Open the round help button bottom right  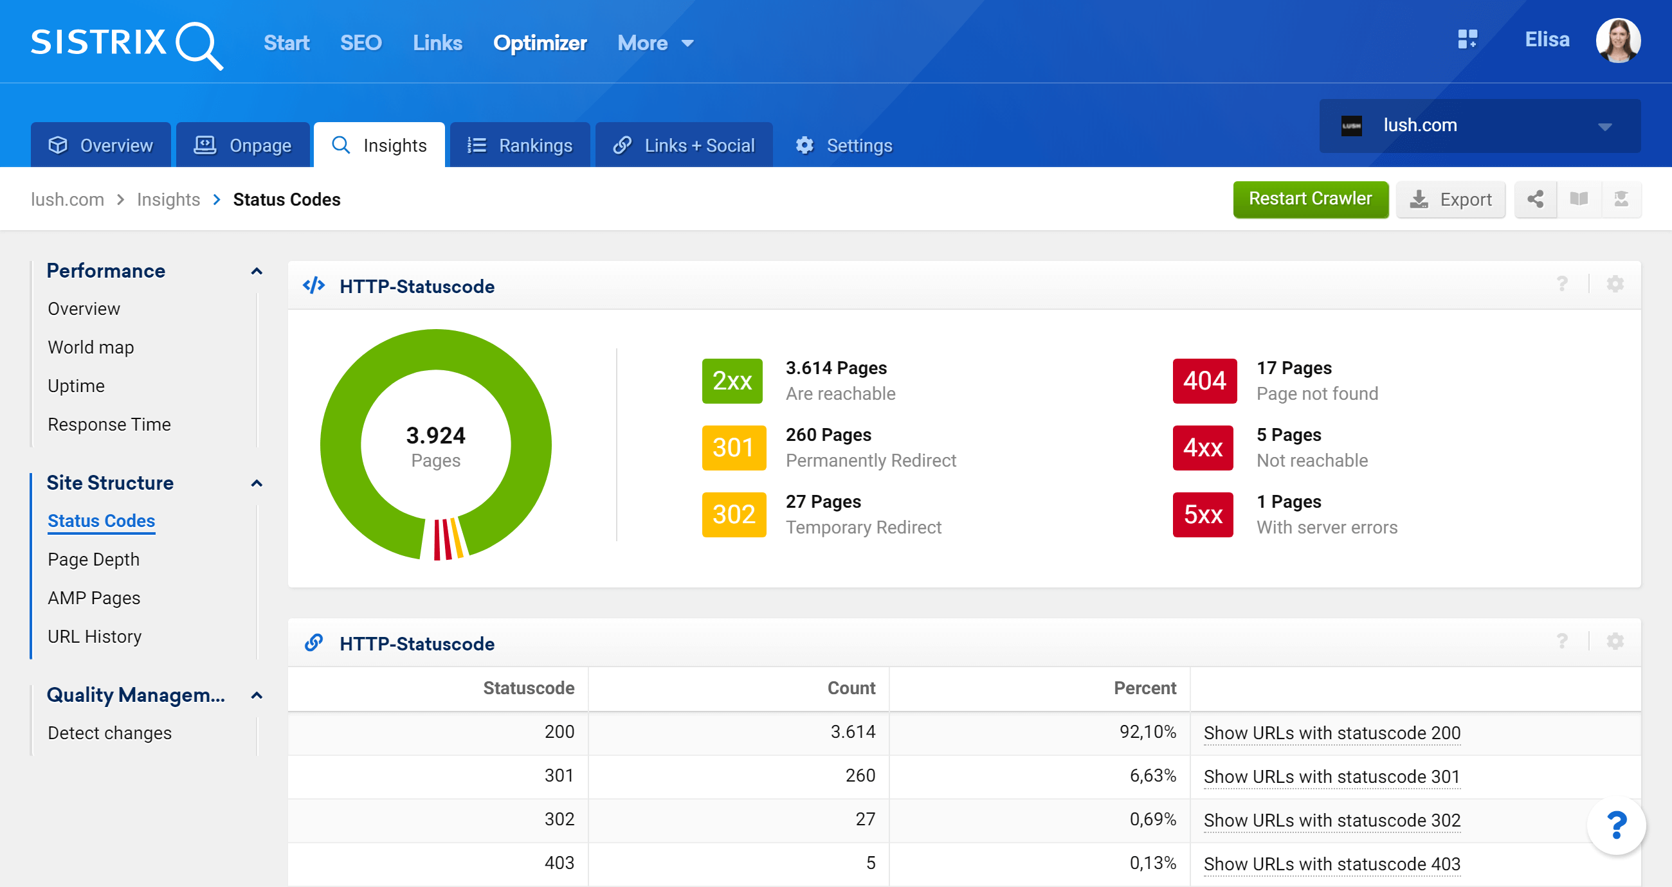coord(1616,825)
